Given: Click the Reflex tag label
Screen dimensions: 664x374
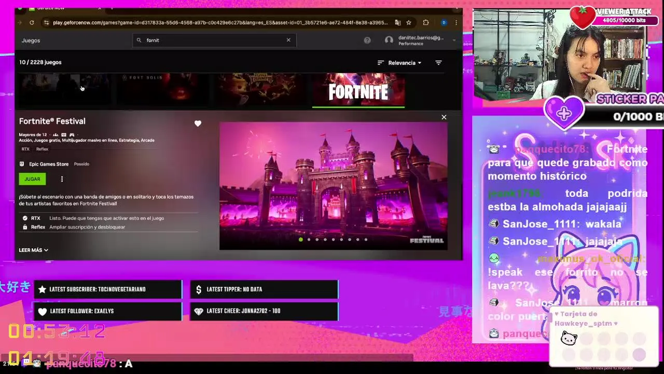Looking at the screenshot, I should 42,149.
